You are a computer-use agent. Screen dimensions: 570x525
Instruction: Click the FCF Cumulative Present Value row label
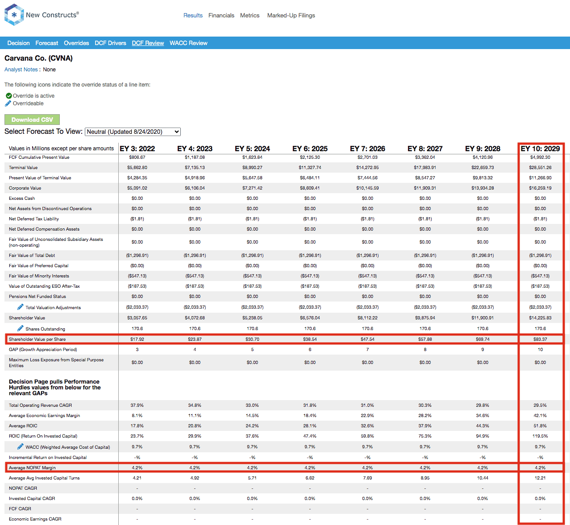(x=39, y=157)
